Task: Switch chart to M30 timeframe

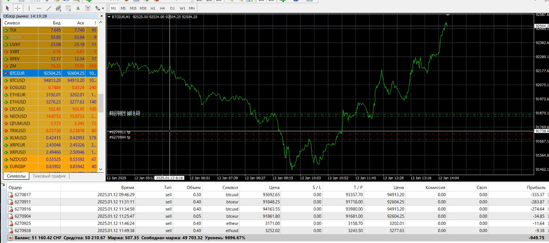Action: 143,8
